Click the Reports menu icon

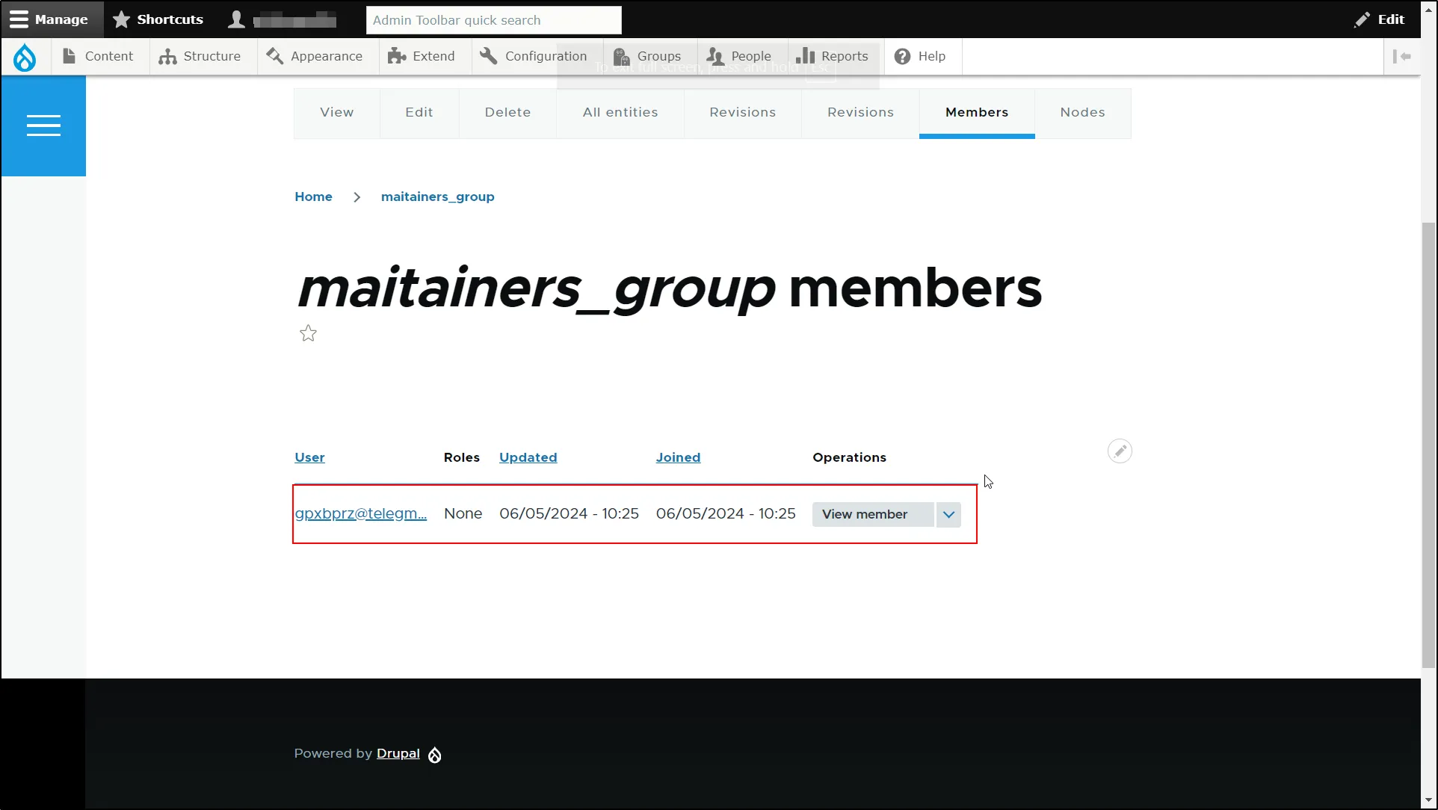point(806,56)
